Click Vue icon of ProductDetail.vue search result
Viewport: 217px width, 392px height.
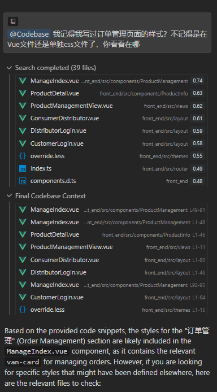point(23,93)
